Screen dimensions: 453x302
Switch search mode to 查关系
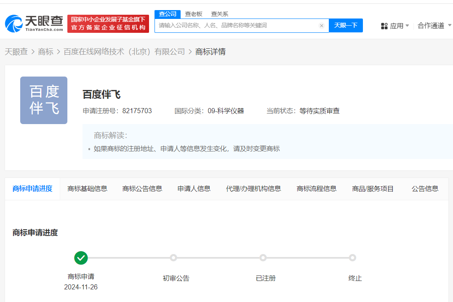click(219, 14)
